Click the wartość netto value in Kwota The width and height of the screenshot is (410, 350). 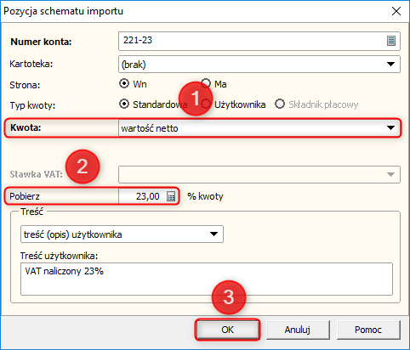click(150, 128)
